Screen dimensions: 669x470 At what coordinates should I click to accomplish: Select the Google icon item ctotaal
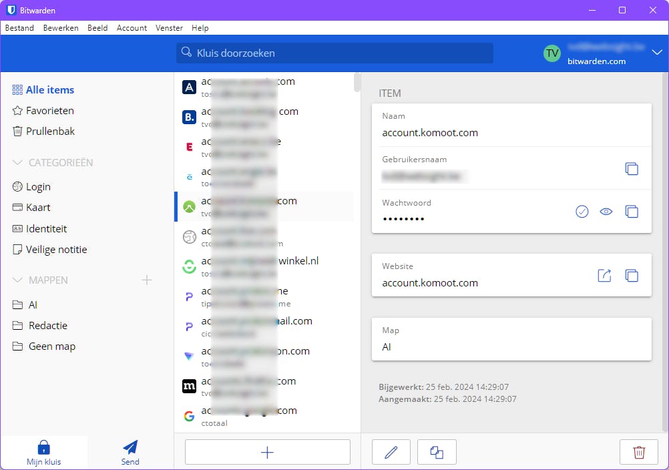(264, 417)
